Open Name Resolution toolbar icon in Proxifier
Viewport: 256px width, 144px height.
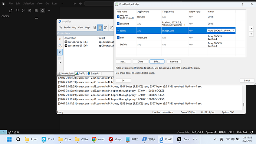(105, 27)
